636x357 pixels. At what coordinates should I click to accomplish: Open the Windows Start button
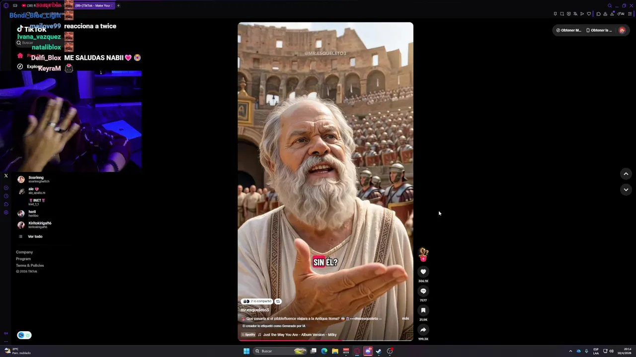click(246, 351)
